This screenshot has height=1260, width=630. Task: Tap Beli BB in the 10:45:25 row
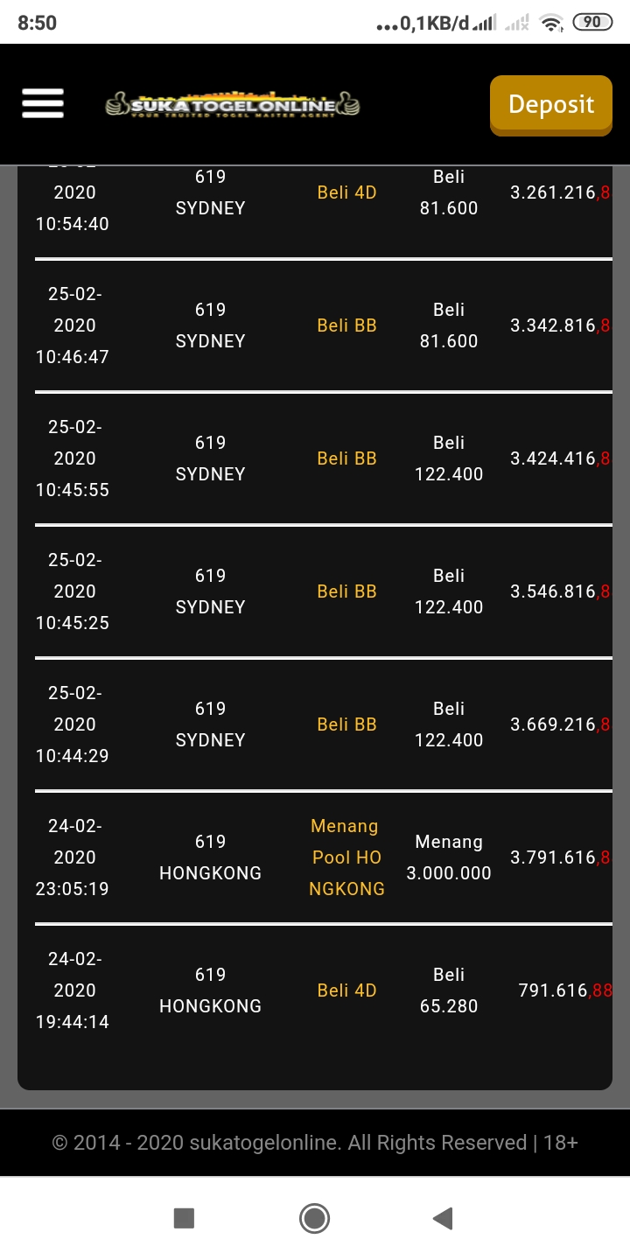(346, 591)
